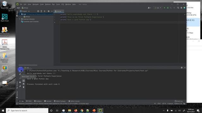The width and height of the screenshot is (202, 113).
Task: Open the Window menu
Action: click(x=68, y=4)
